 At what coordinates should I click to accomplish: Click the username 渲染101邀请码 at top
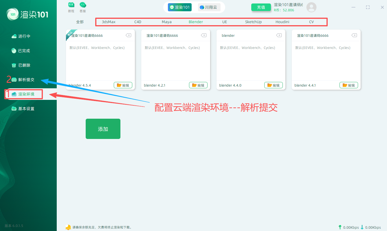[x=288, y=5]
